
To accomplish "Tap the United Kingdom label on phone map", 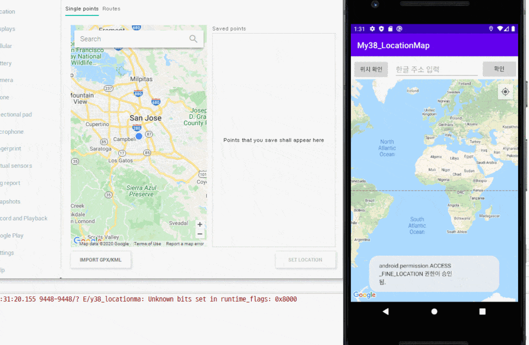I will tap(429, 112).
